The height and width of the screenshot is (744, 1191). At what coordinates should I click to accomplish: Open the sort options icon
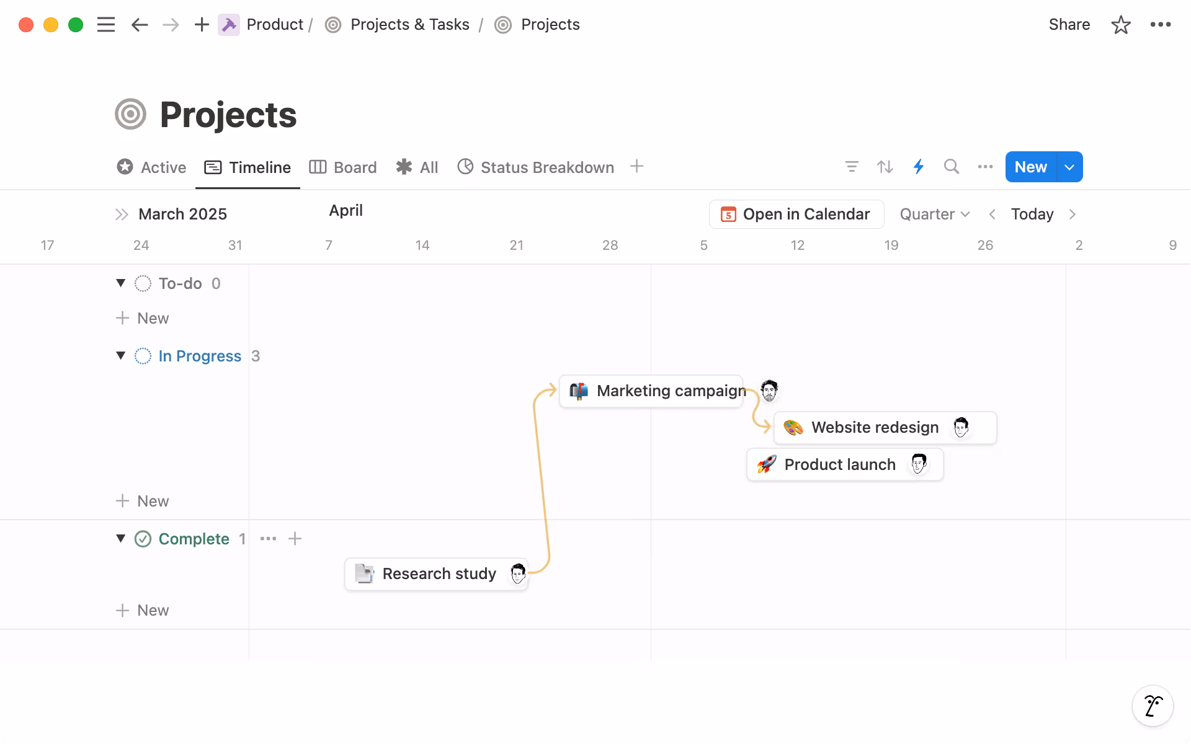[x=885, y=167]
